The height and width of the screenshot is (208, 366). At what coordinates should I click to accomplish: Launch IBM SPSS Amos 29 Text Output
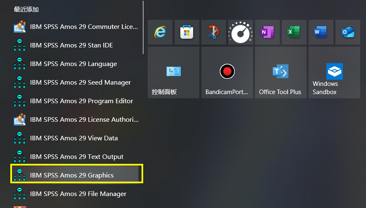(76, 157)
